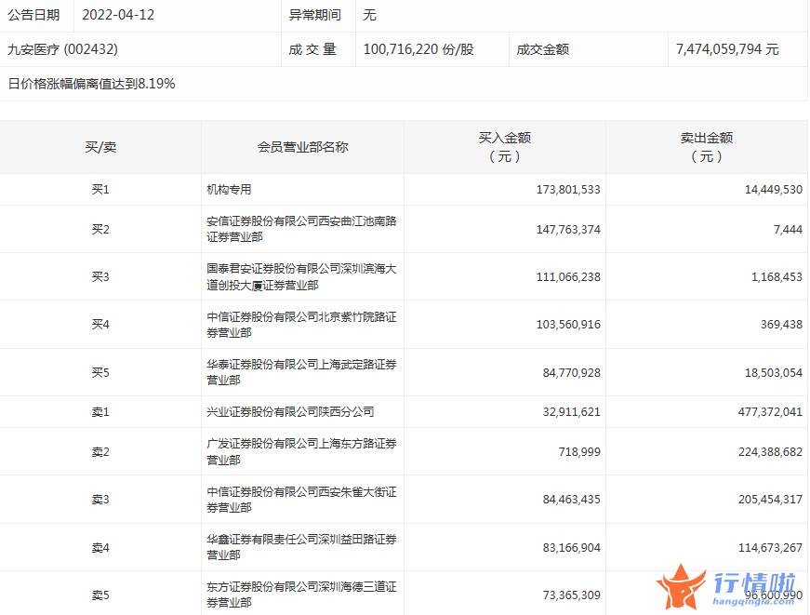Click the 会员营业部名称 column header
810x615 pixels.
click(303, 147)
